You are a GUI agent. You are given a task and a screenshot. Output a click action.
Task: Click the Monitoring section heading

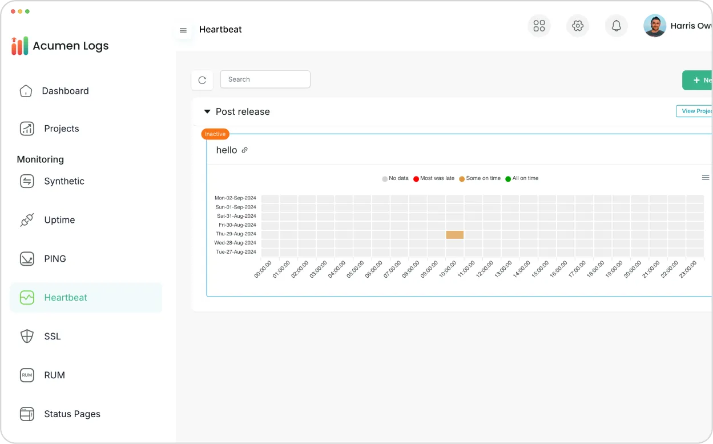pyautogui.click(x=40, y=159)
